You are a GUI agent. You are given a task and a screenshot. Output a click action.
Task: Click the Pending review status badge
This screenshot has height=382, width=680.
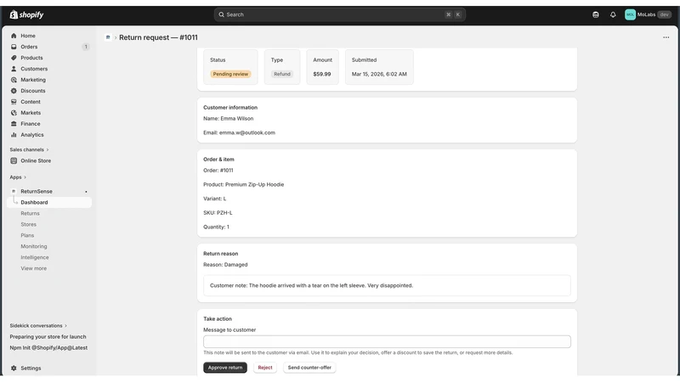(x=230, y=74)
